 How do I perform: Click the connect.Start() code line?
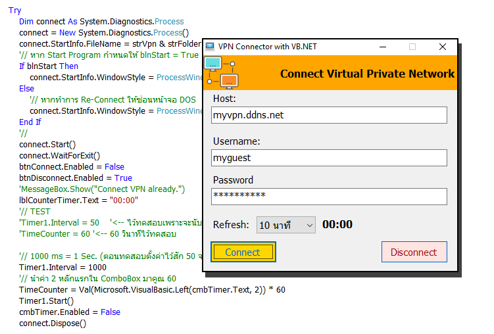tap(47, 145)
